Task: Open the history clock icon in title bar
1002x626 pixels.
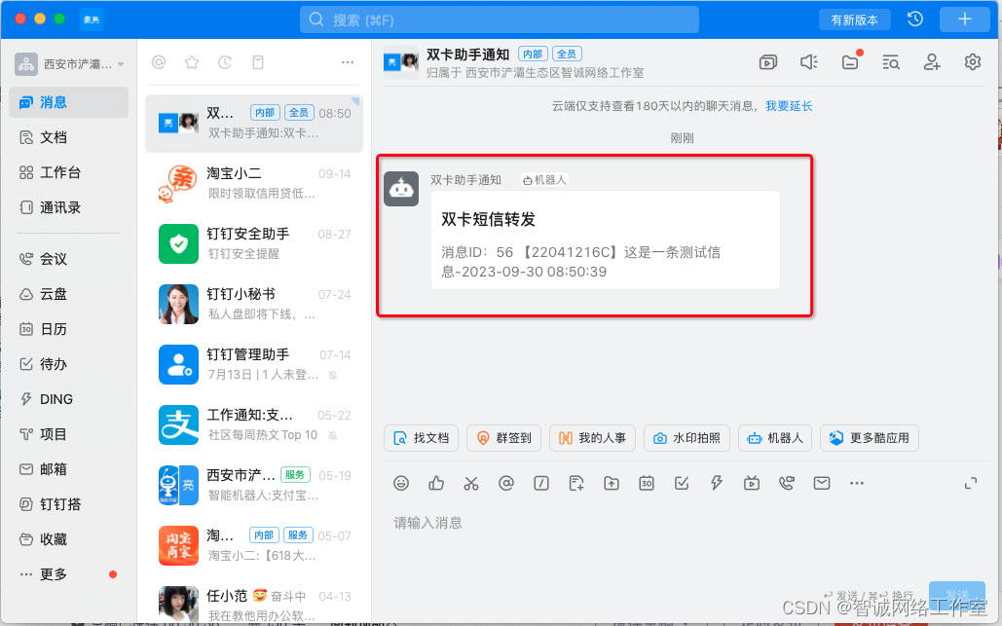Action: click(915, 19)
